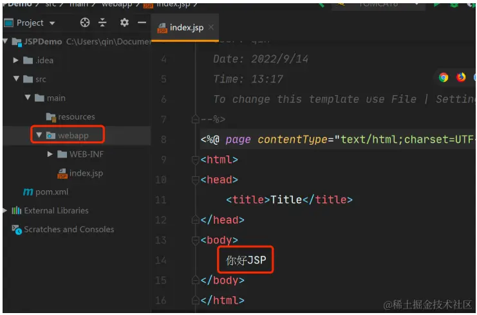Expand External Libraries node
The image size is (477, 315).
(x=5, y=210)
